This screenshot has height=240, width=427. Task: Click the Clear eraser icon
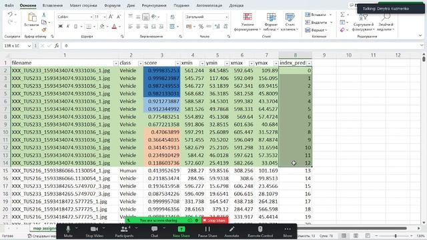(x=342, y=30)
